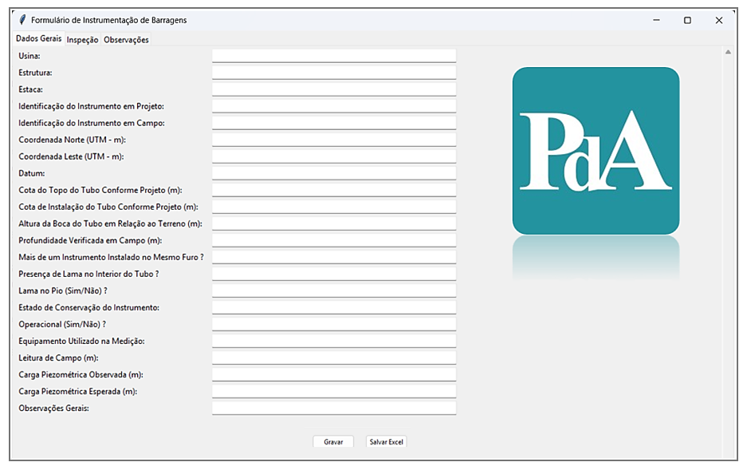The height and width of the screenshot is (466, 751).
Task: Open the Inspeção tab
Action: [82, 40]
